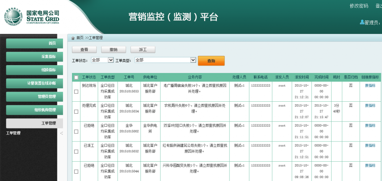Screen dimensions: 382x181
Task: Click the 工单类型 column header
Action: [108, 77]
